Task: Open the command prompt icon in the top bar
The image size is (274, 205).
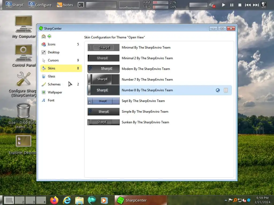Action: tap(81, 5)
